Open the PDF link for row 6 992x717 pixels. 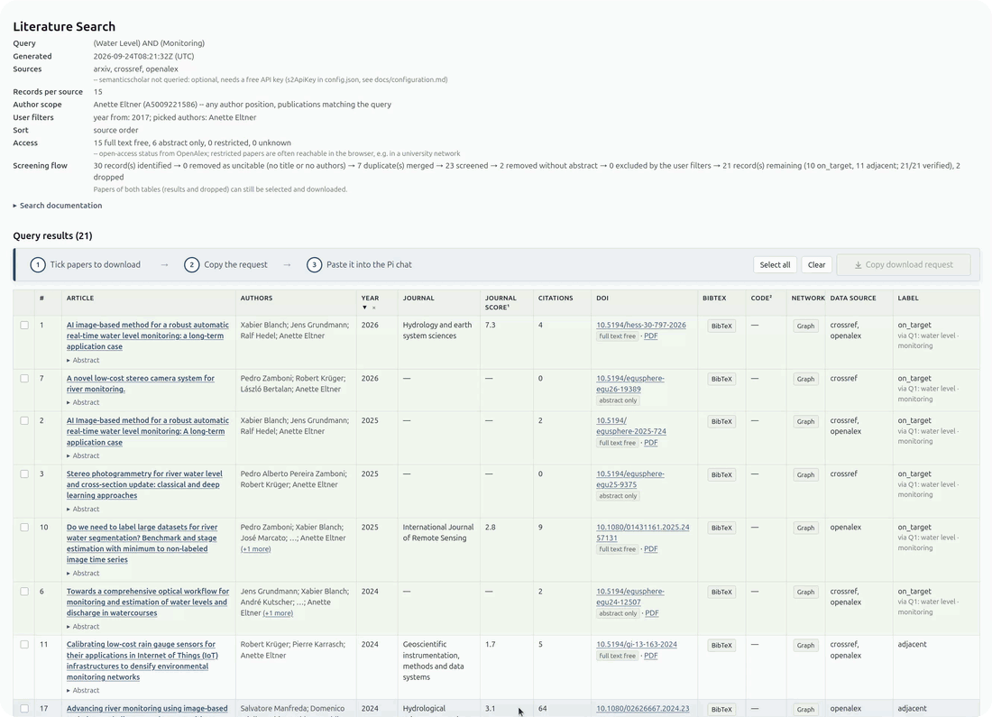[x=652, y=613]
